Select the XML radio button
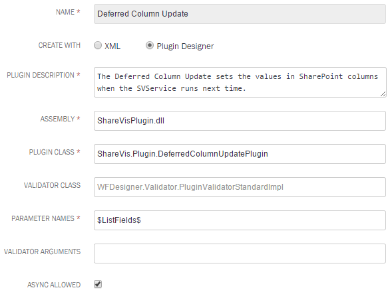Viewport: 390px width, 292px height. tap(98, 45)
